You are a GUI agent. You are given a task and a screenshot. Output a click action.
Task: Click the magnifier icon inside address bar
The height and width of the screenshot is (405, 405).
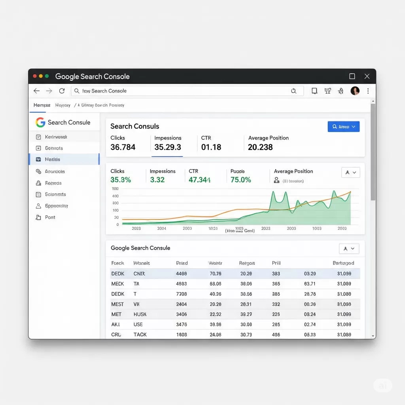point(293,91)
